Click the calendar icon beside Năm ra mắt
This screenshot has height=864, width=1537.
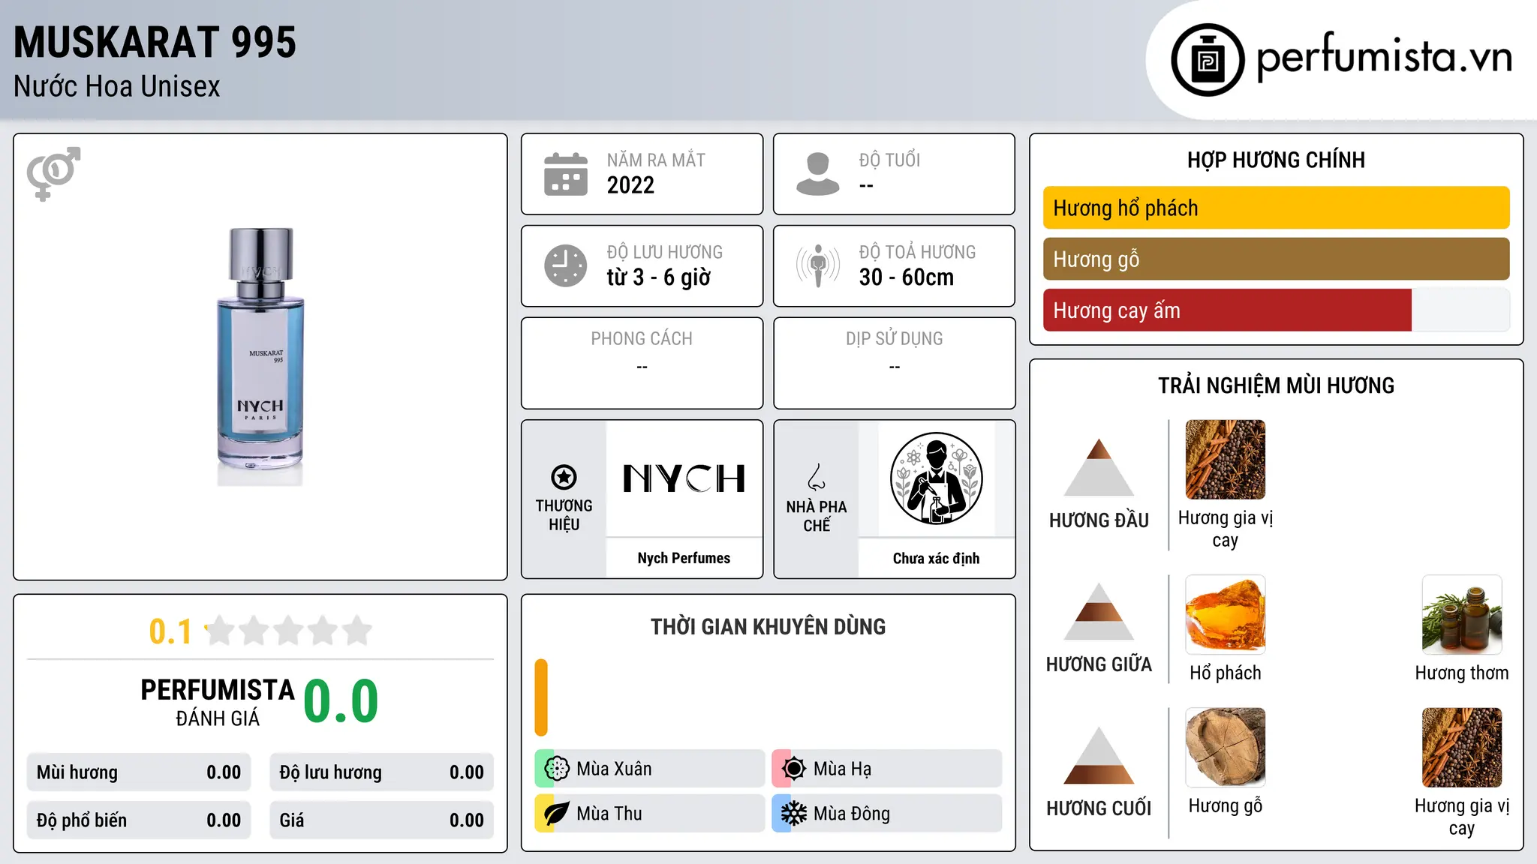[x=566, y=174]
